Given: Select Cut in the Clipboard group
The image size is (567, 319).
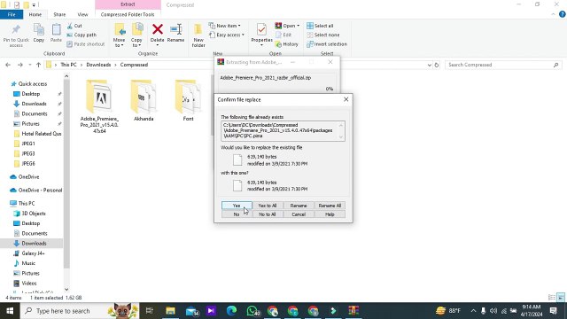Looking at the screenshot, I should click(74, 26).
